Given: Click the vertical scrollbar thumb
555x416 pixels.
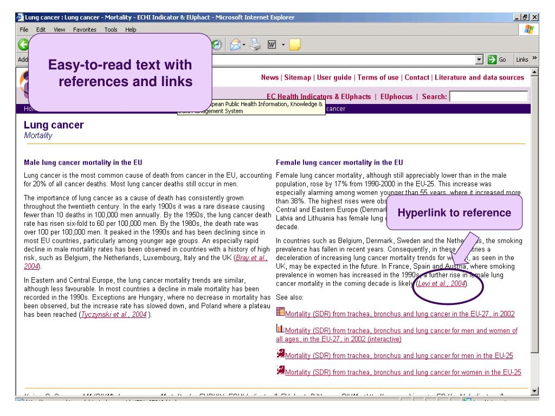Looking at the screenshot, I should [x=535, y=214].
